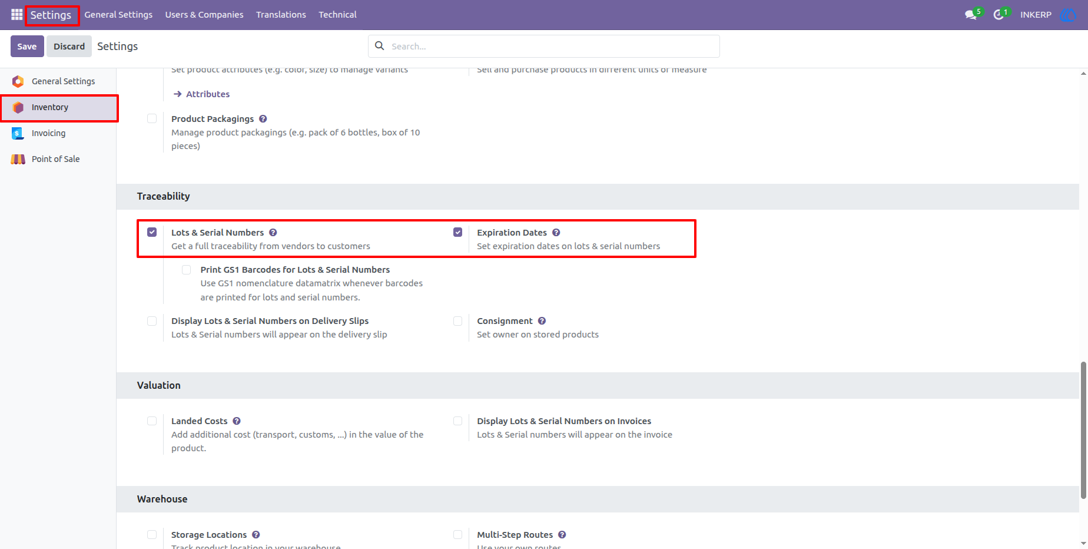1088x549 pixels.
Task: Open the apps grid menu icon
Action: (17, 14)
